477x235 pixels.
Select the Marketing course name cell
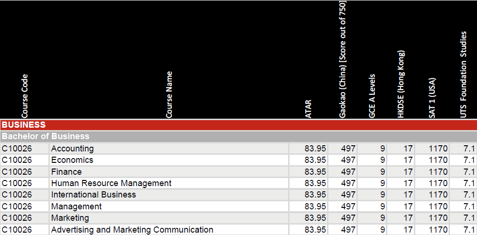click(x=70, y=218)
